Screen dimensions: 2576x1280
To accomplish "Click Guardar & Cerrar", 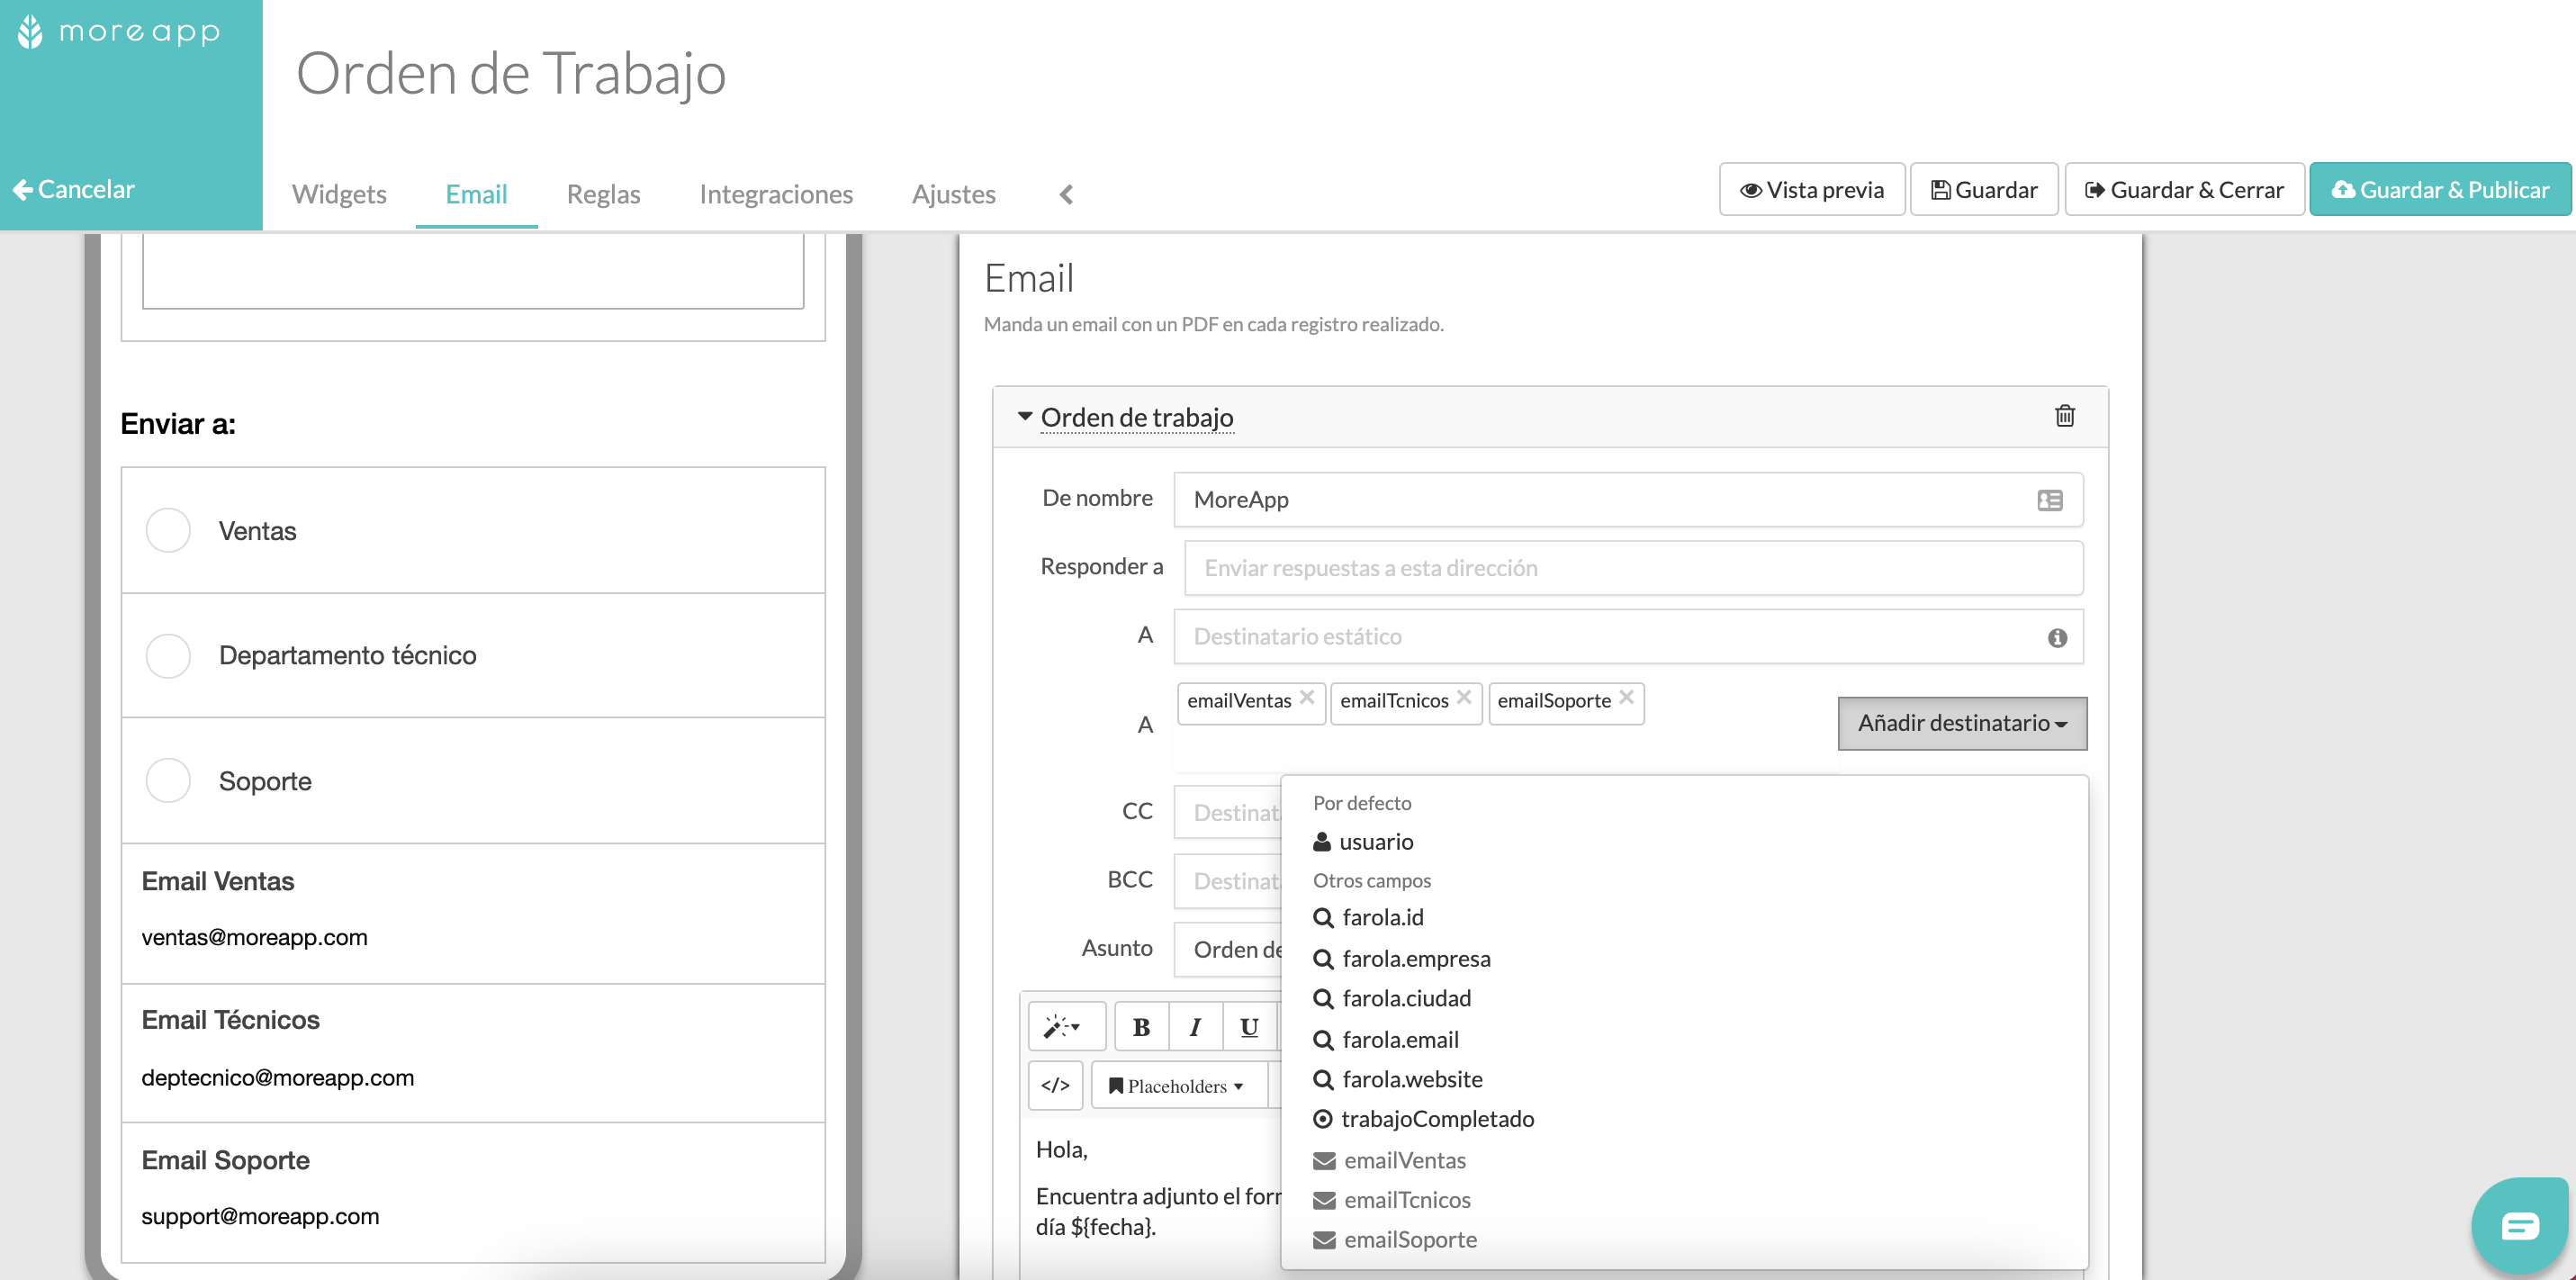I will (x=2184, y=189).
